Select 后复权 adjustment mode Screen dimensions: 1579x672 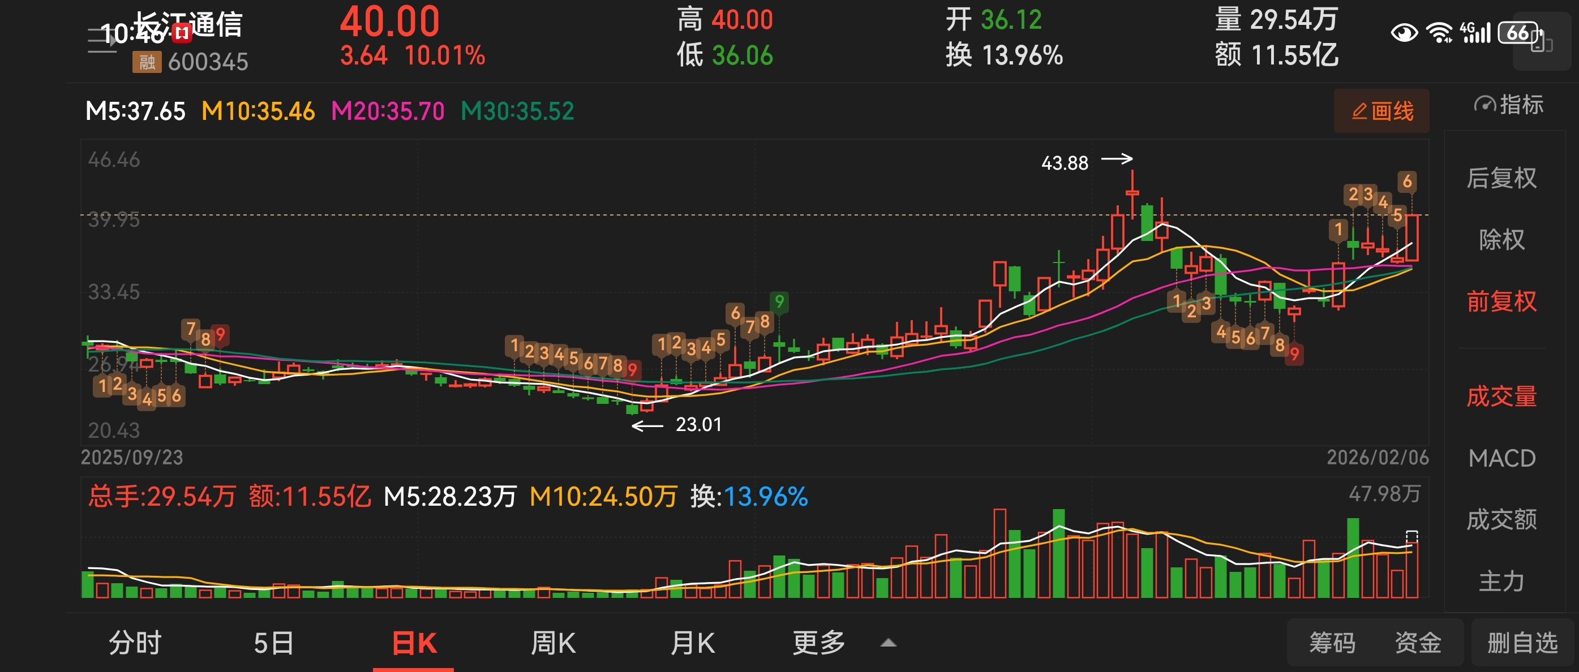click(1501, 178)
